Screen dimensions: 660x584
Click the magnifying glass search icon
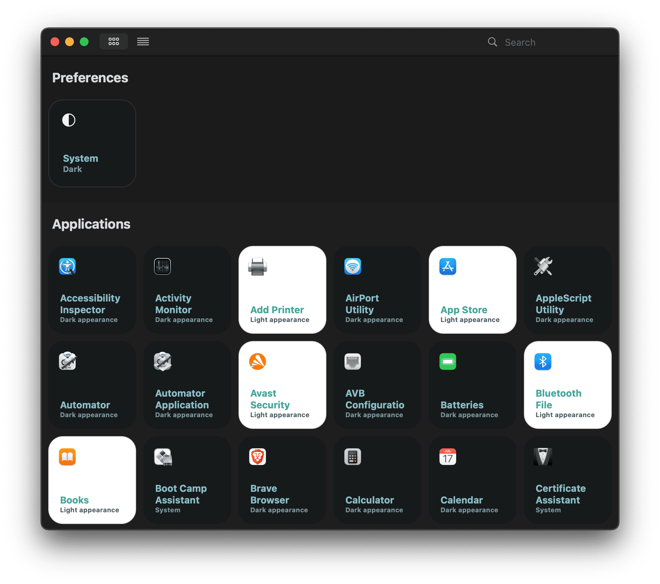[x=492, y=42]
